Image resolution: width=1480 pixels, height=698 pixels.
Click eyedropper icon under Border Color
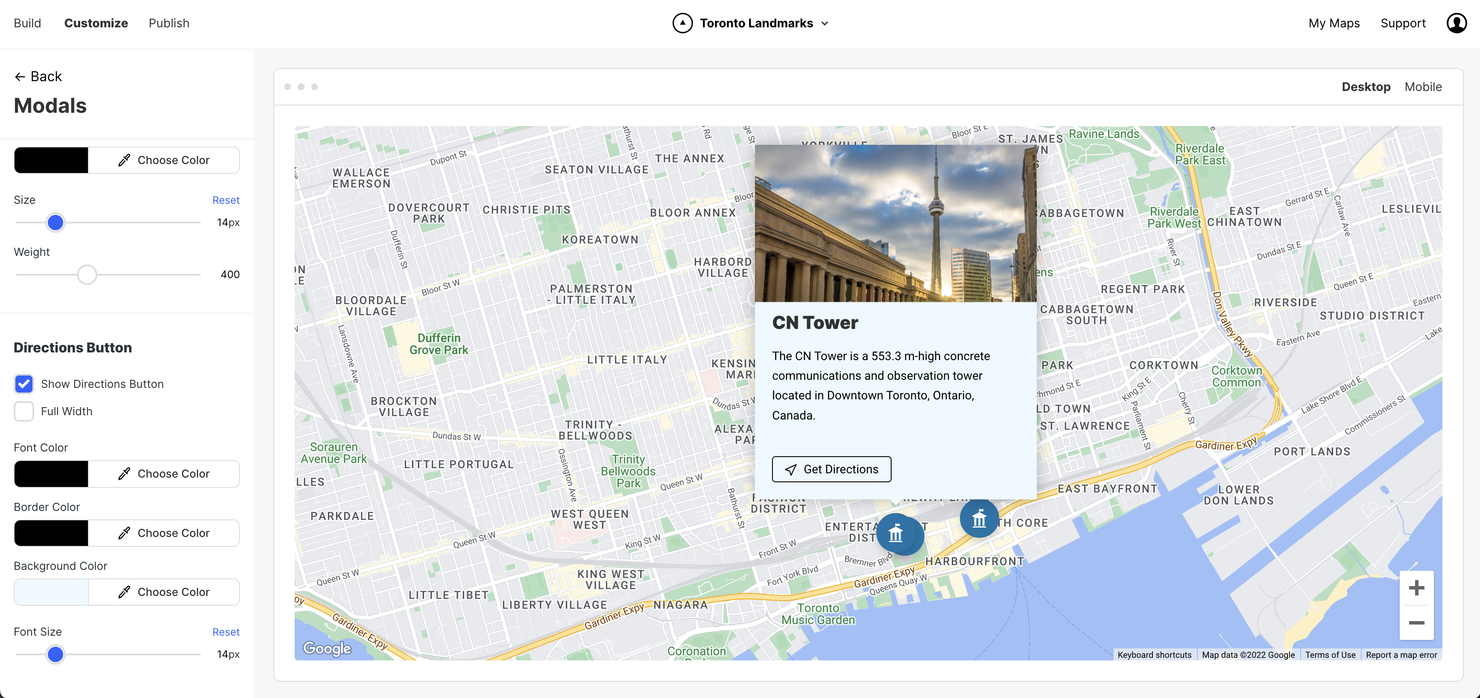124,533
